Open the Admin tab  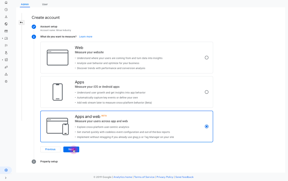[x=25, y=4]
